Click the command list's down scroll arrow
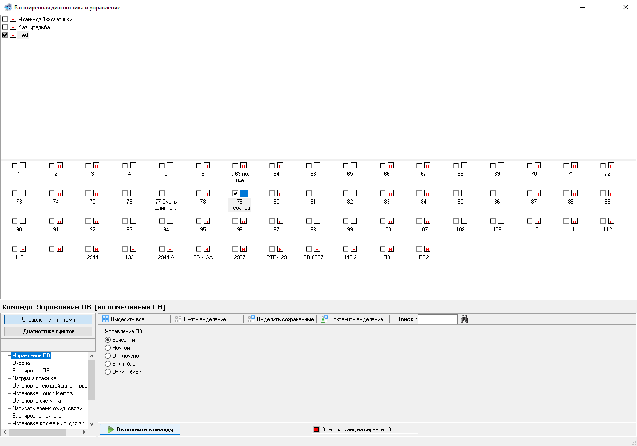The image size is (637, 446). [x=91, y=424]
